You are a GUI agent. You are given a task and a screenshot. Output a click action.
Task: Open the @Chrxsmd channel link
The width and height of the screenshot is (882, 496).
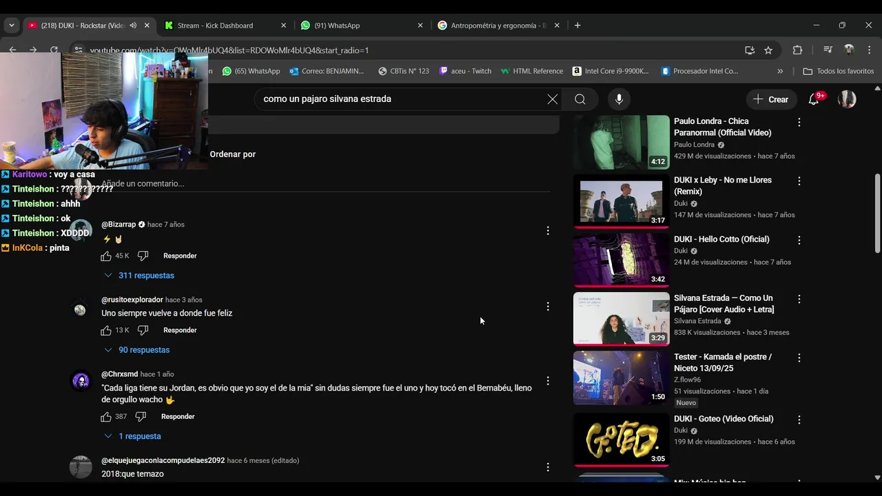[120, 374]
